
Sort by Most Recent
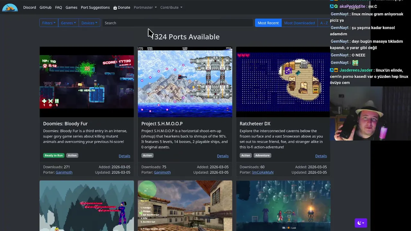click(x=268, y=23)
